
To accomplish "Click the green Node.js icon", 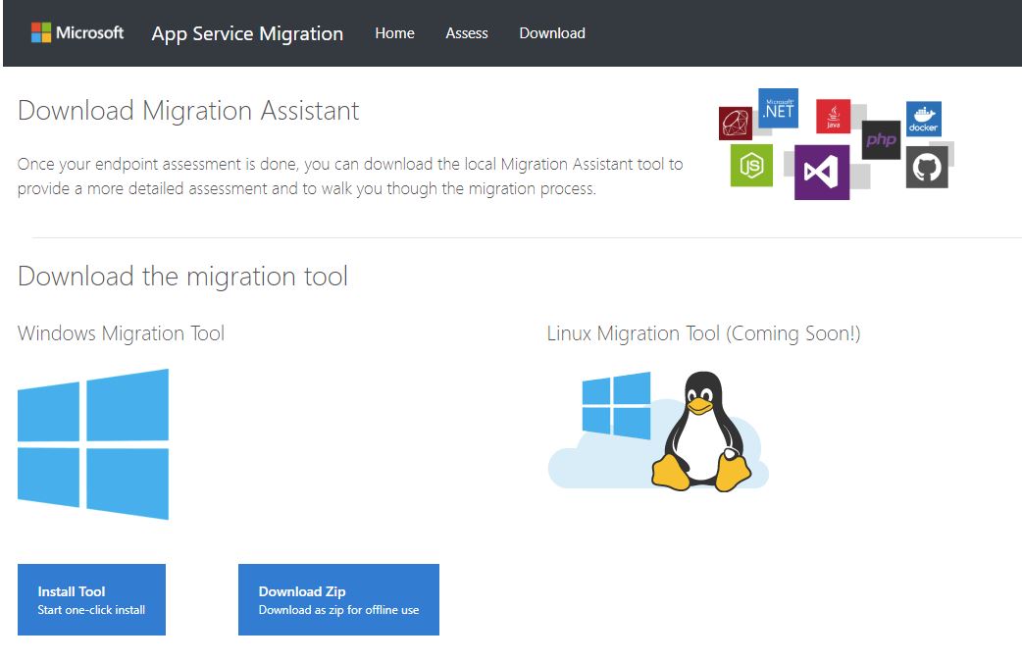I will click(x=751, y=166).
